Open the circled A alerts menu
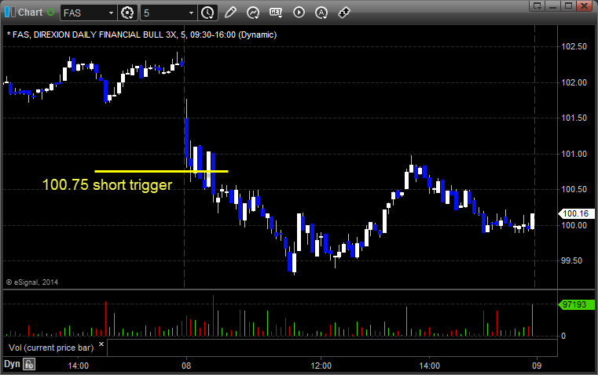598x375 pixels. (x=321, y=13)
